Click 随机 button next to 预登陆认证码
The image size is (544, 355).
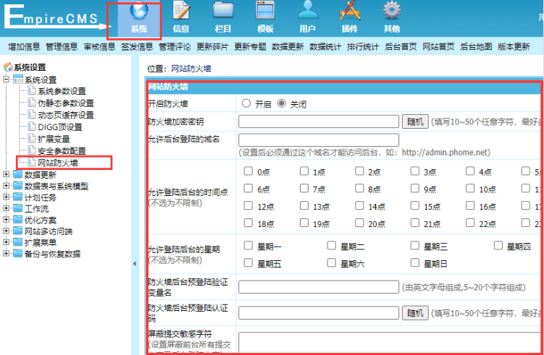[x=415, y=313]
